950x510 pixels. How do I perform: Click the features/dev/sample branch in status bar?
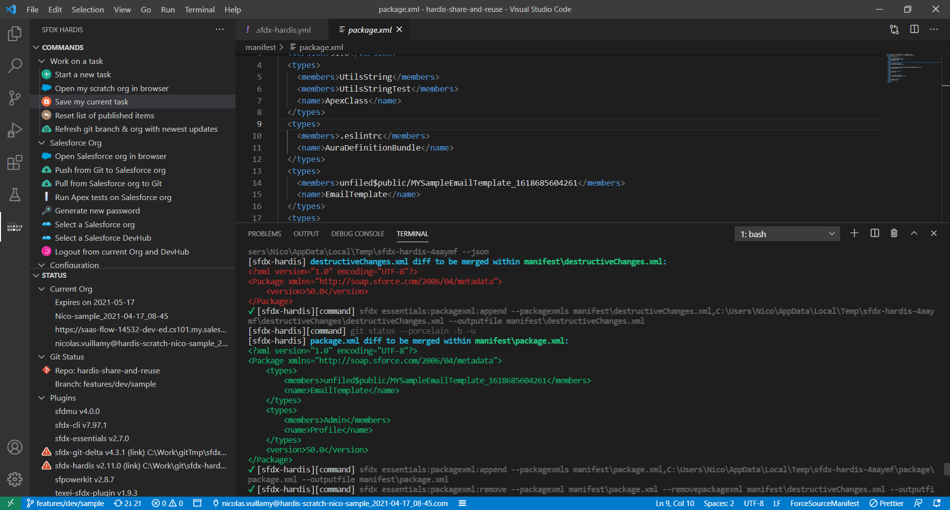[65, 503]
